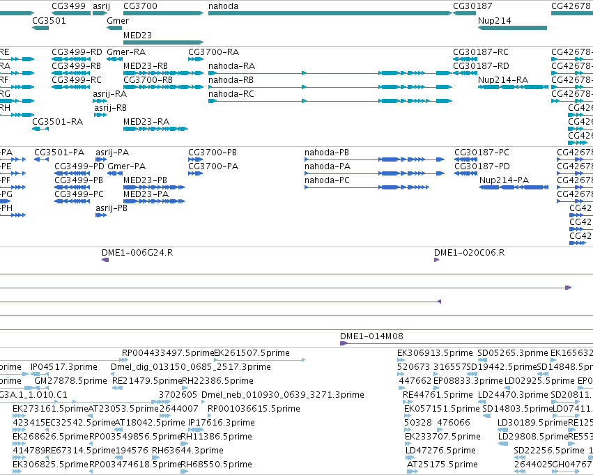The width and height of the screenshot is (593, 475).
Task: Click the SD05265.3prime EST label
Action: (x=512, y=353)
